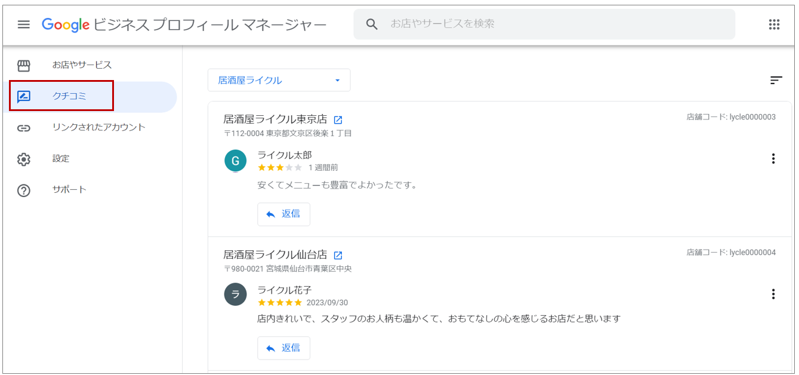Click the address 宮城県仙台市青葉区中央
Screen dimensions: 799x375
pyautogui.click(x=309, y=269)
